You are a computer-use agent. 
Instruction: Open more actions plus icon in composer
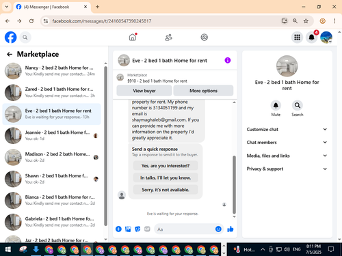118,229
